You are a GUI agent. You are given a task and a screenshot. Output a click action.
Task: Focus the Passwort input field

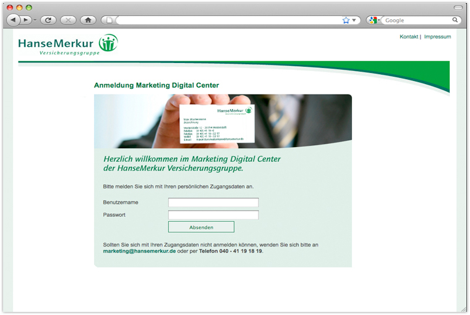click(x=213, y=215)
